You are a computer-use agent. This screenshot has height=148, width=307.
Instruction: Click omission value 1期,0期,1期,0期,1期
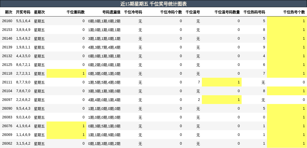[x=104, y=30]
